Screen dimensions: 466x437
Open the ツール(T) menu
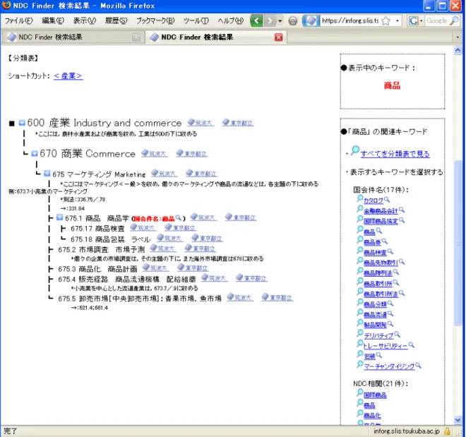coord(196,20)
